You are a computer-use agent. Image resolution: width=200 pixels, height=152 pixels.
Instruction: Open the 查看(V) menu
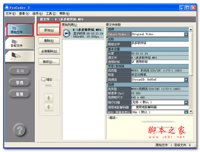click(x=24, y=13)
